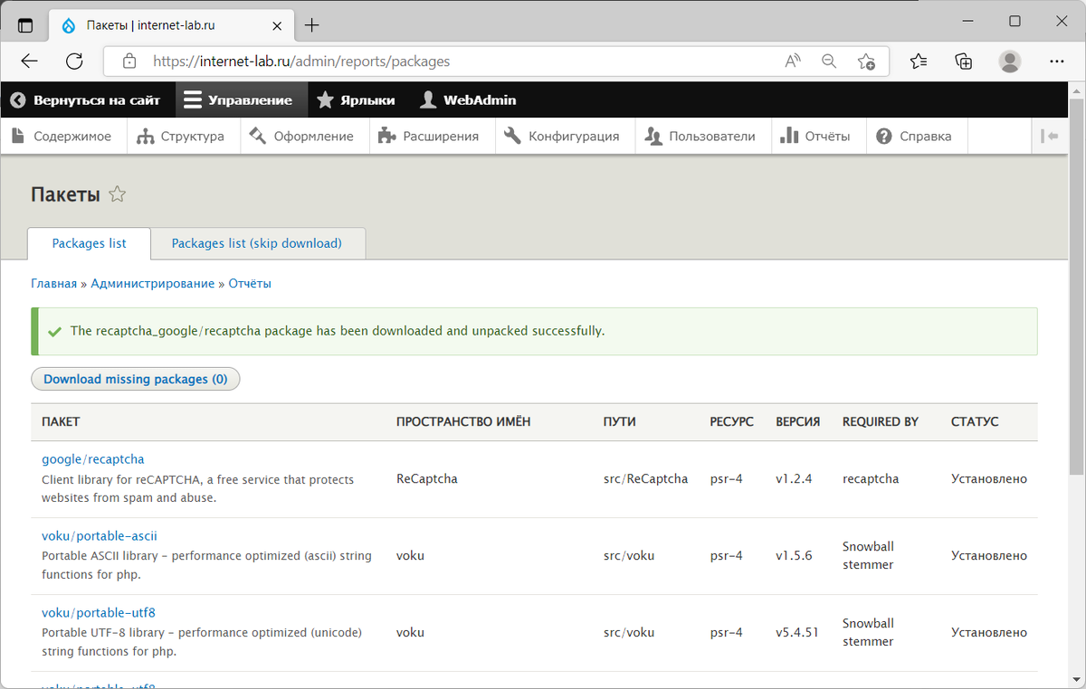Click the browser back arrow
Screen dimensions: 1086x689
[30, 61]
